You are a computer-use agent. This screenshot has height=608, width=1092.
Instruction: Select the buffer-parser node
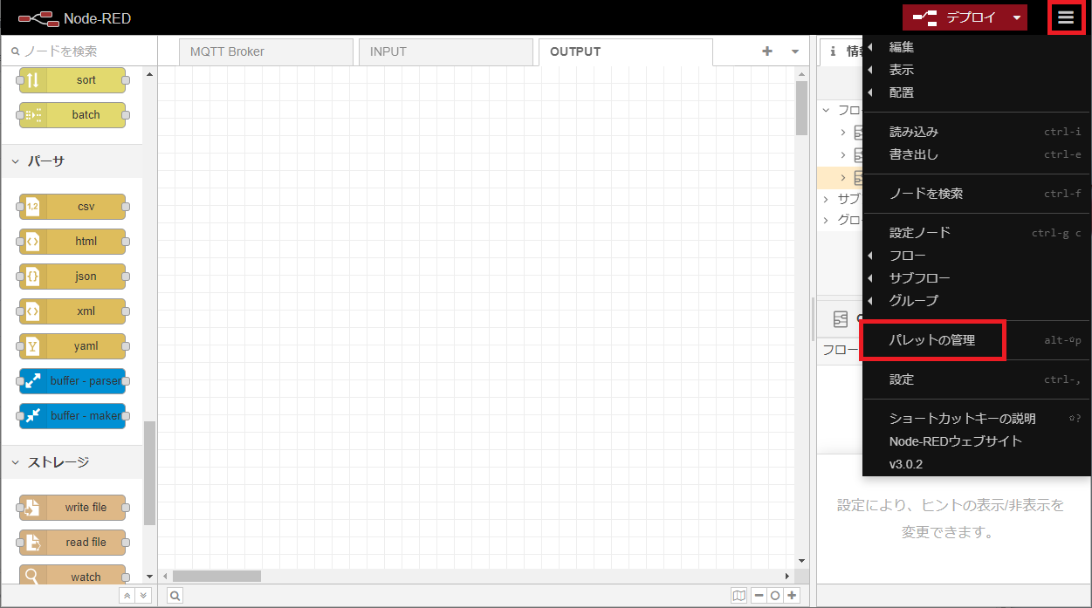coord(72,381)
